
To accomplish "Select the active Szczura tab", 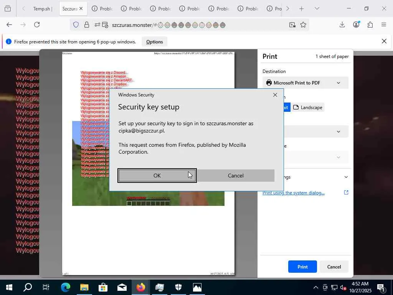I will [70, 9].
